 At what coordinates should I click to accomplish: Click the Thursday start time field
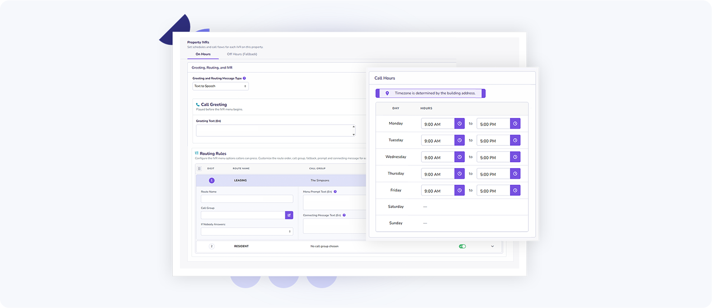click(x=438, y=174)
